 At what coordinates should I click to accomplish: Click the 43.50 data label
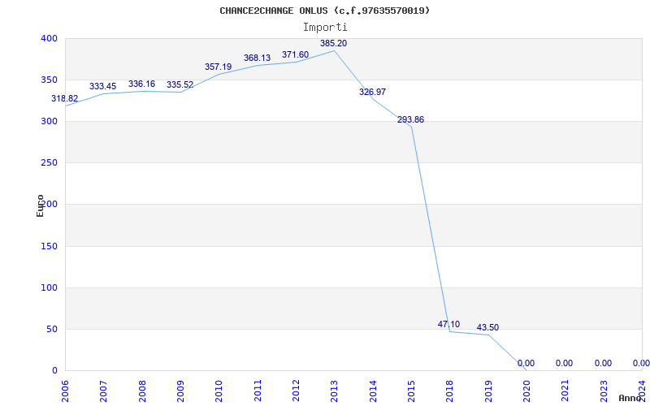click(x=487, y=327)
